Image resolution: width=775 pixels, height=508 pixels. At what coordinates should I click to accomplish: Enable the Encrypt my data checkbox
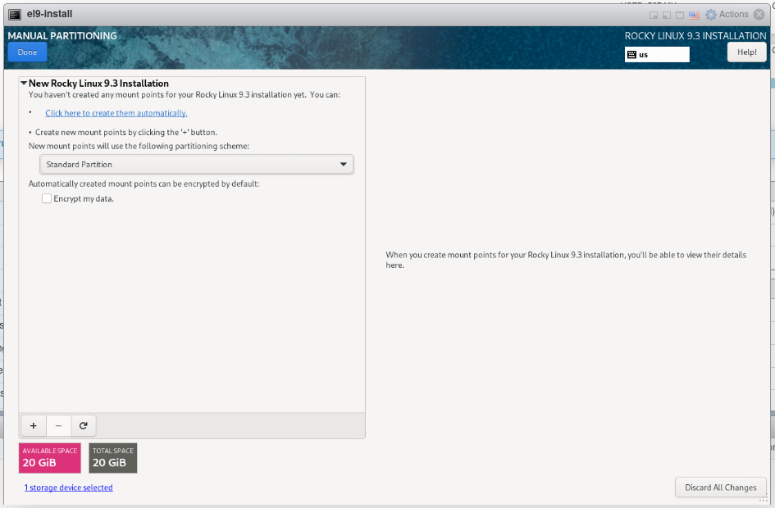coord(47,198)
